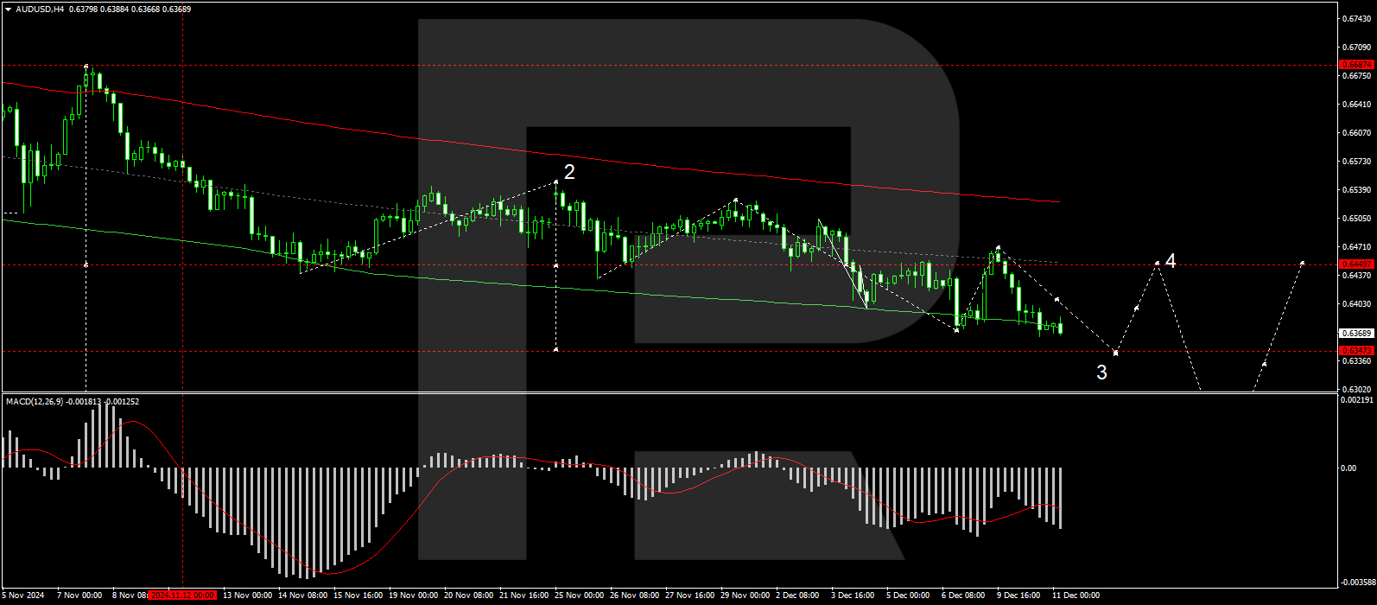Click the 25 Nov 00:00 time label
Screen dimensions: 1377x605
click(580, 595)
